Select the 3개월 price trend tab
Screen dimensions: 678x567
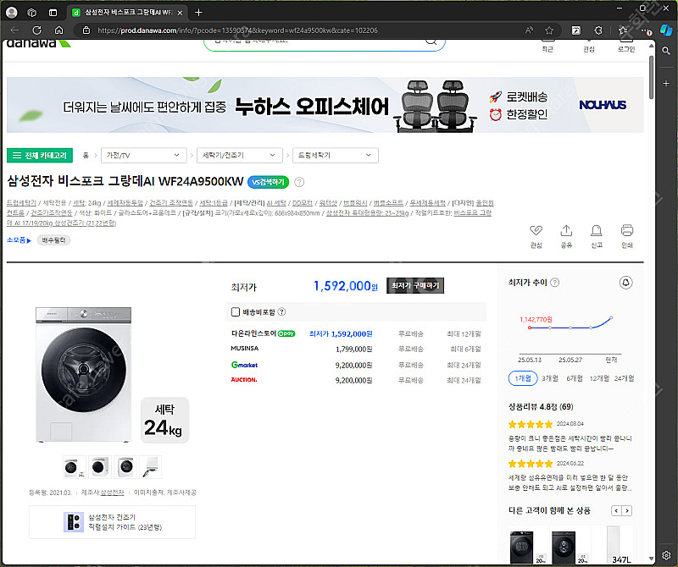pos(549,378)
